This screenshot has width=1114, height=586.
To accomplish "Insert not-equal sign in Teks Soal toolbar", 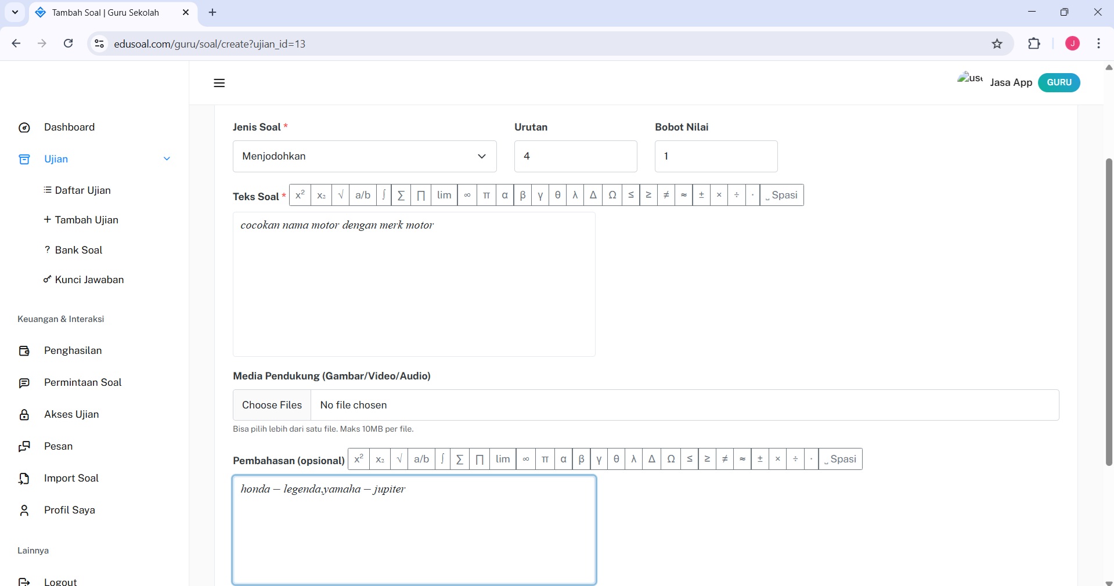I will pyautogui.click(x=666, y=195).
